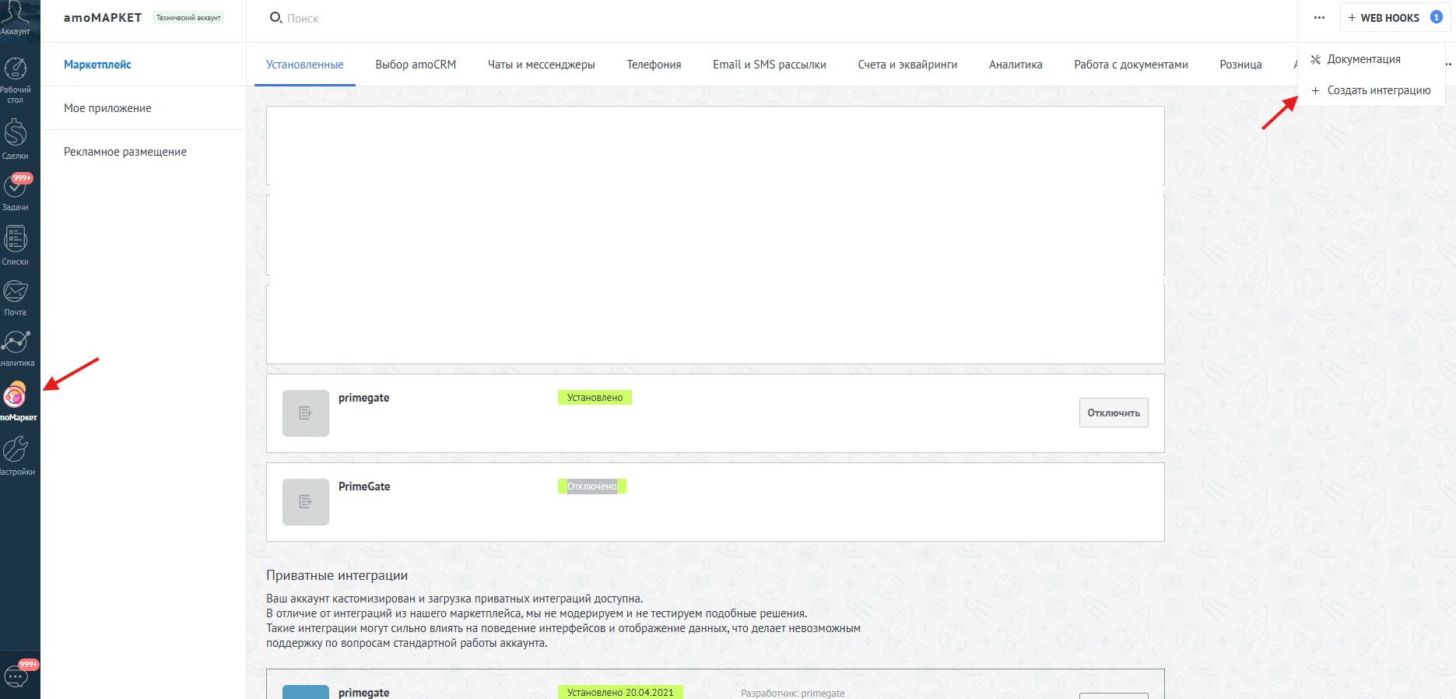Open Задачи tasks icon
This screenshot has height=699, width=1456.
[16, 188]
